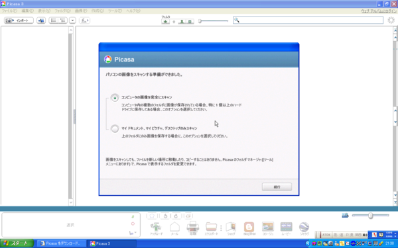Click the magnifier icon in the search box
This screenshot has width=398, height=248.
237,20
